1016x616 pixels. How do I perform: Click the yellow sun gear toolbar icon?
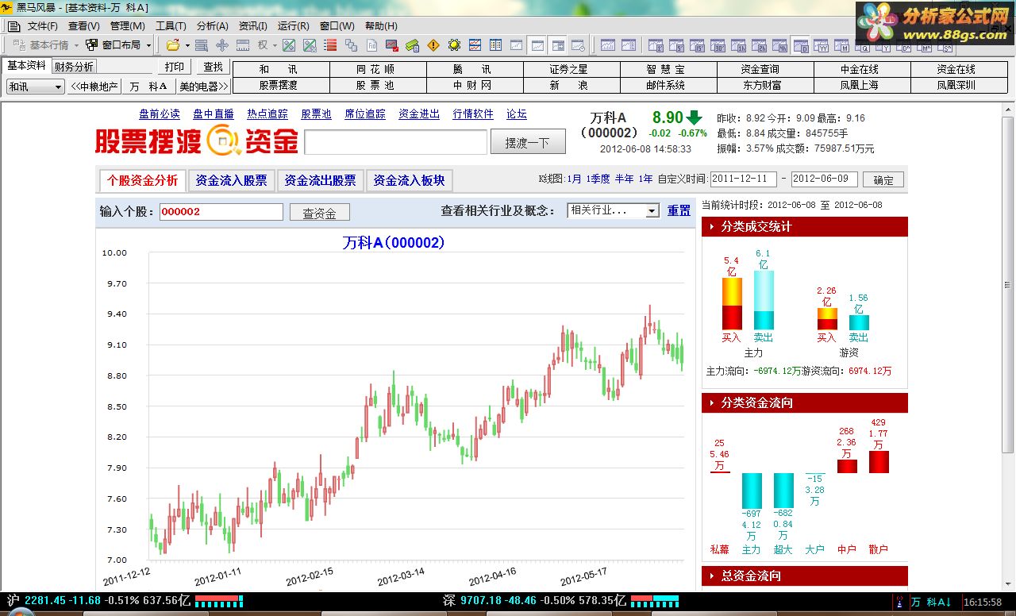[454, 45]
